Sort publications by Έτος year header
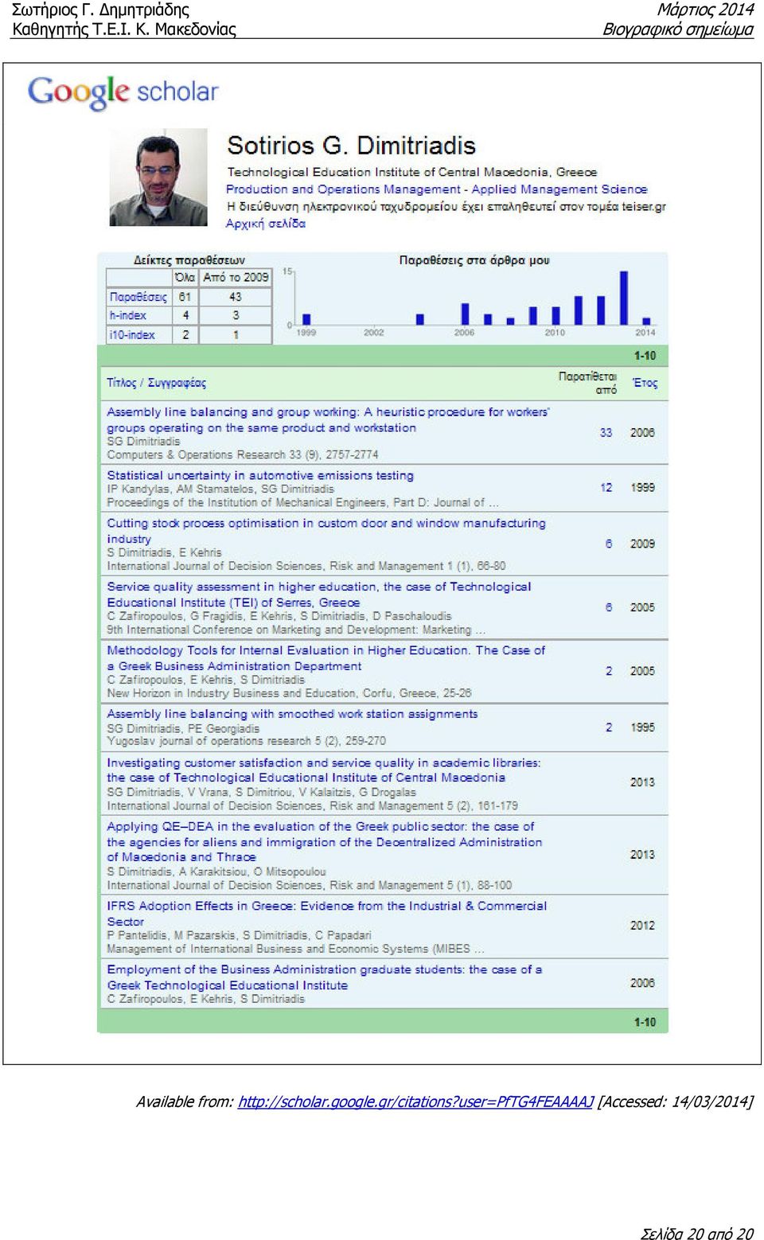This screenshot has height=1240, width=764. (x=645, y=383)
